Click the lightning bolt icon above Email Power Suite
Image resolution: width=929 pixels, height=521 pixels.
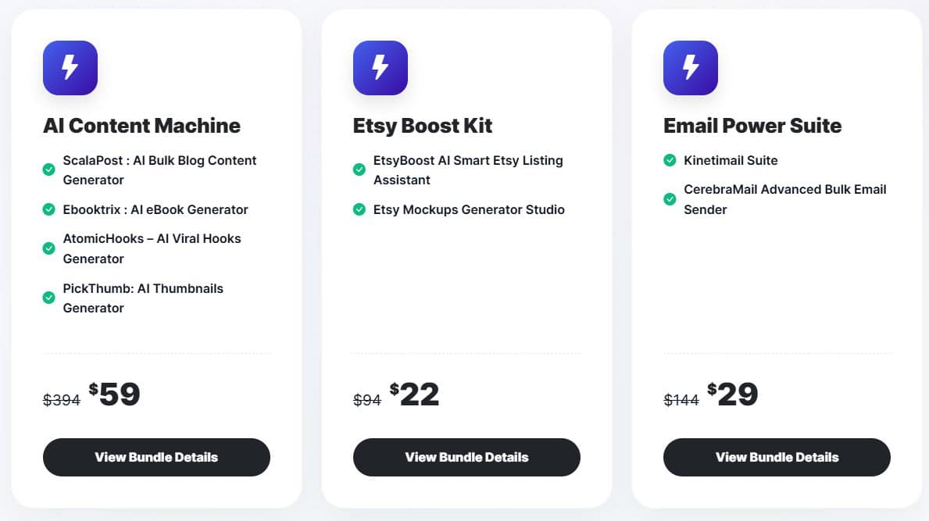pyautogui.click(x=690, y=67)
